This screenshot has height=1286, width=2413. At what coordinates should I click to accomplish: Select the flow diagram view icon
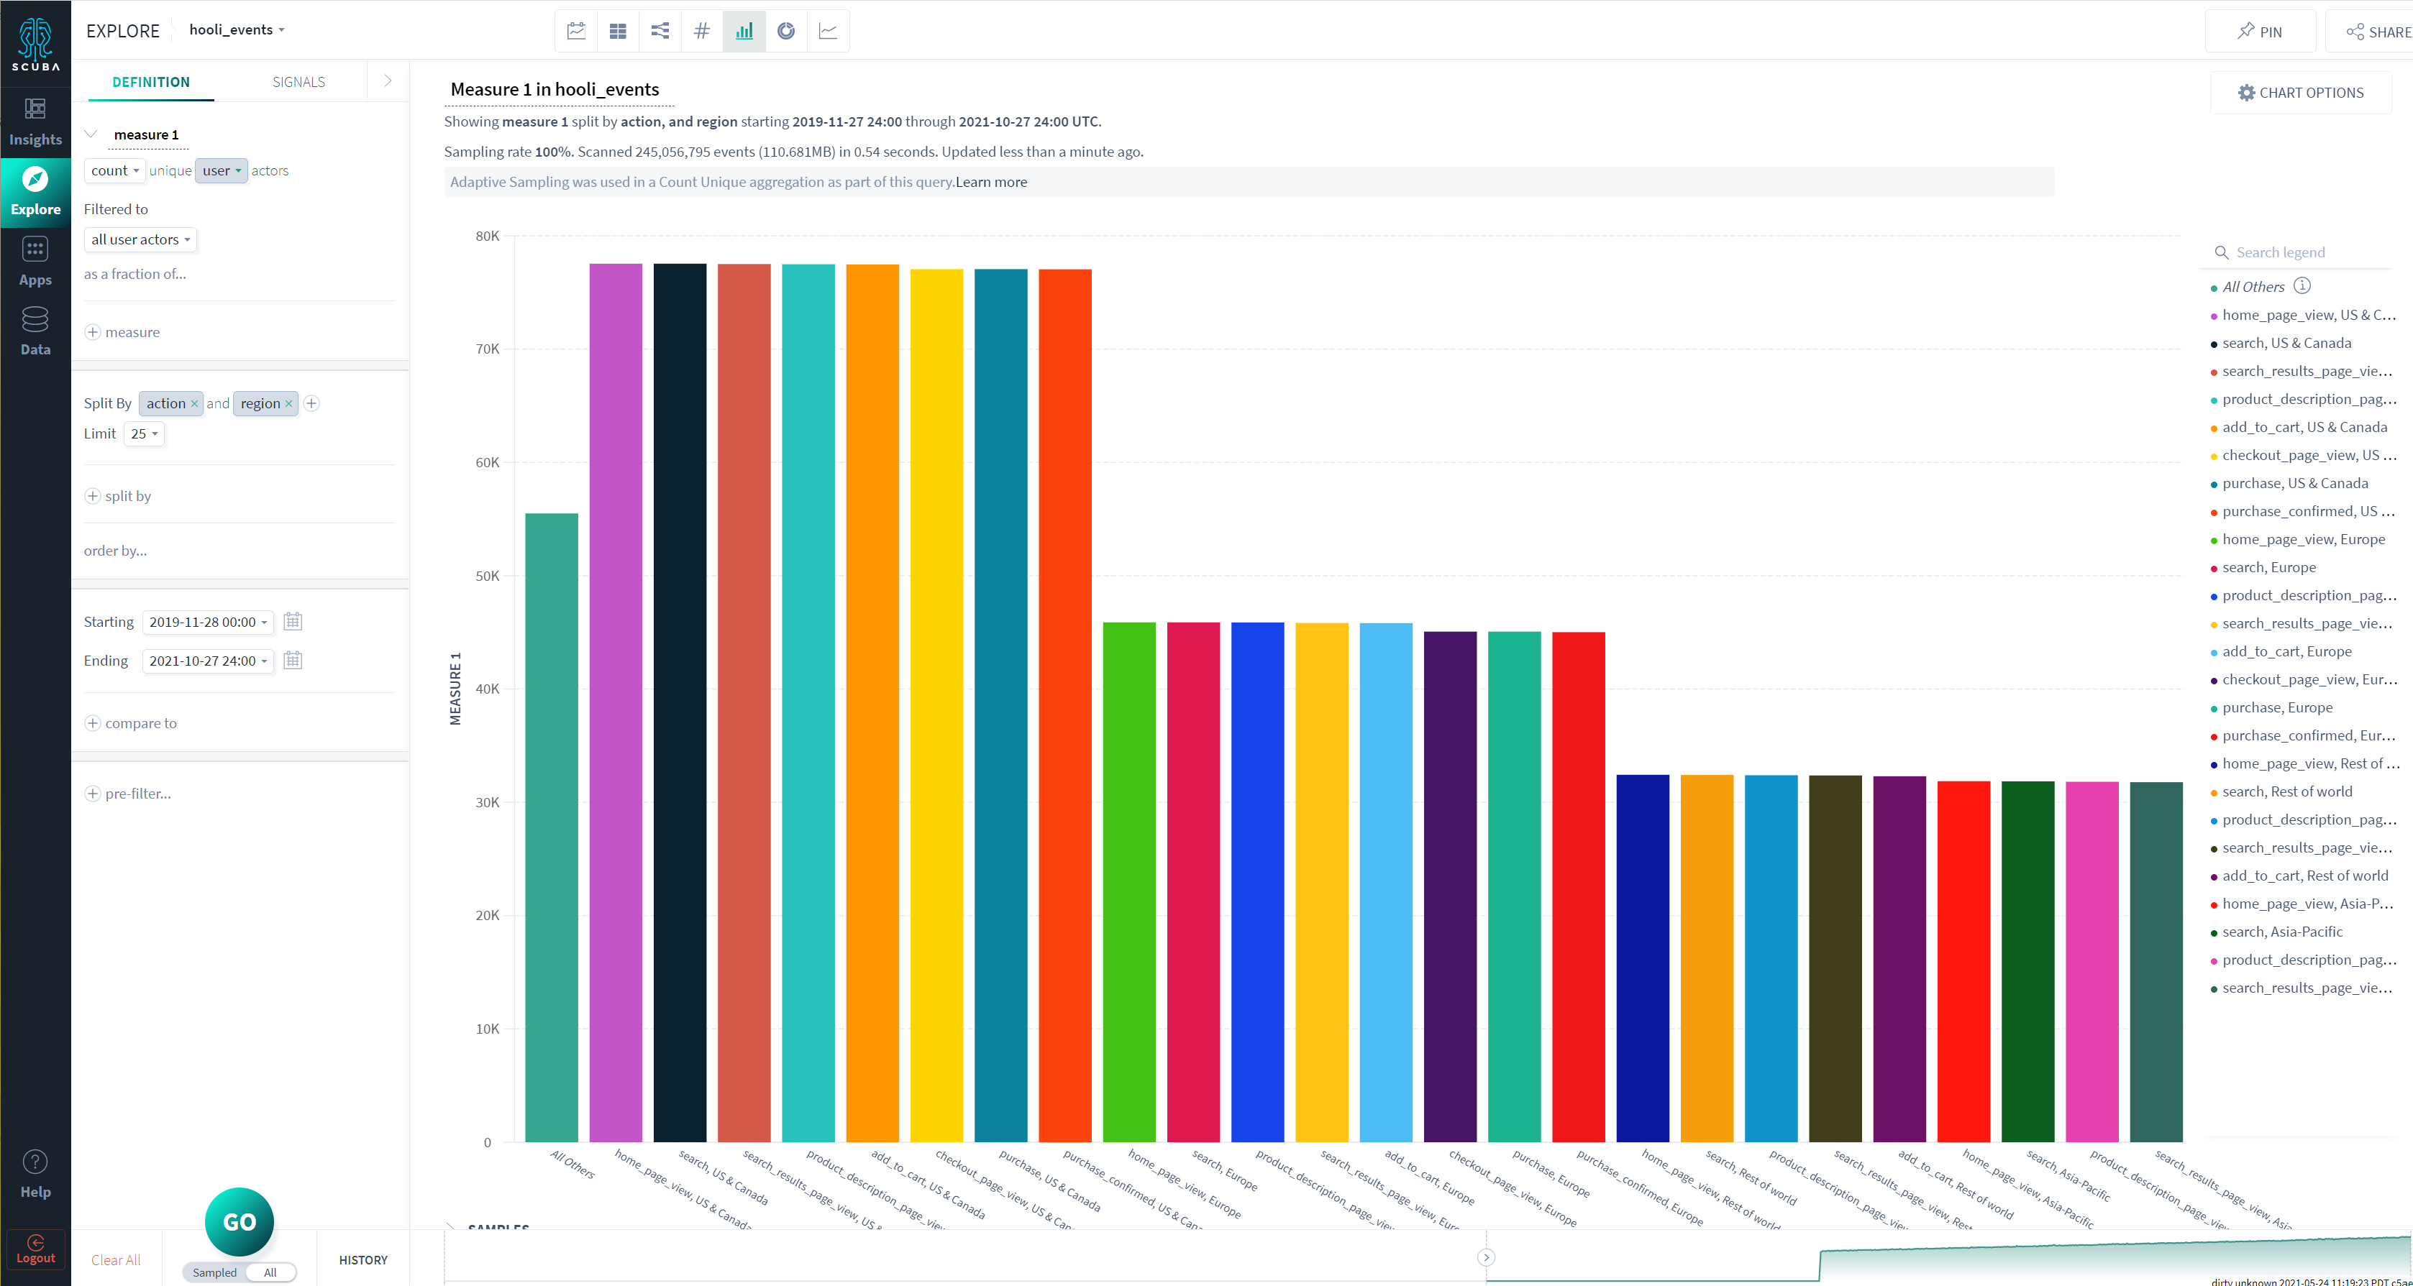tap(660, 31)
